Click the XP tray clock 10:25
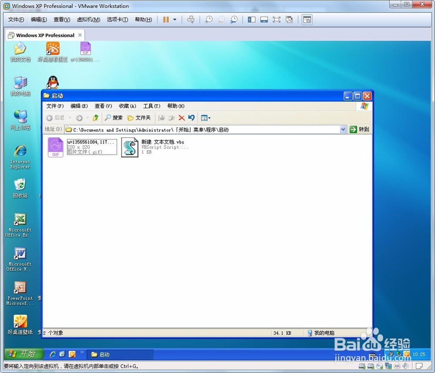435x373 pixels. pos(419,354)
